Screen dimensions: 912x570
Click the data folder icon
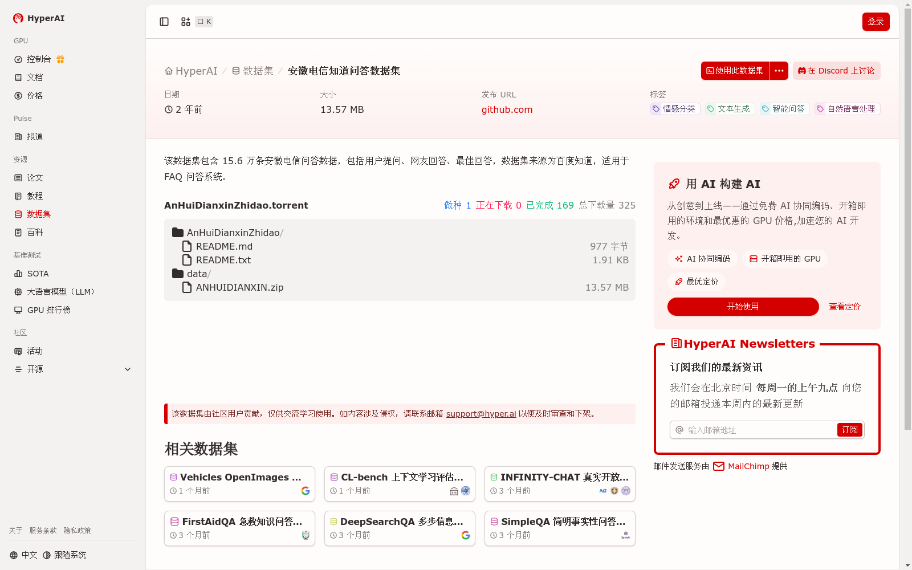pyautogui.click(x=178, y=274)
